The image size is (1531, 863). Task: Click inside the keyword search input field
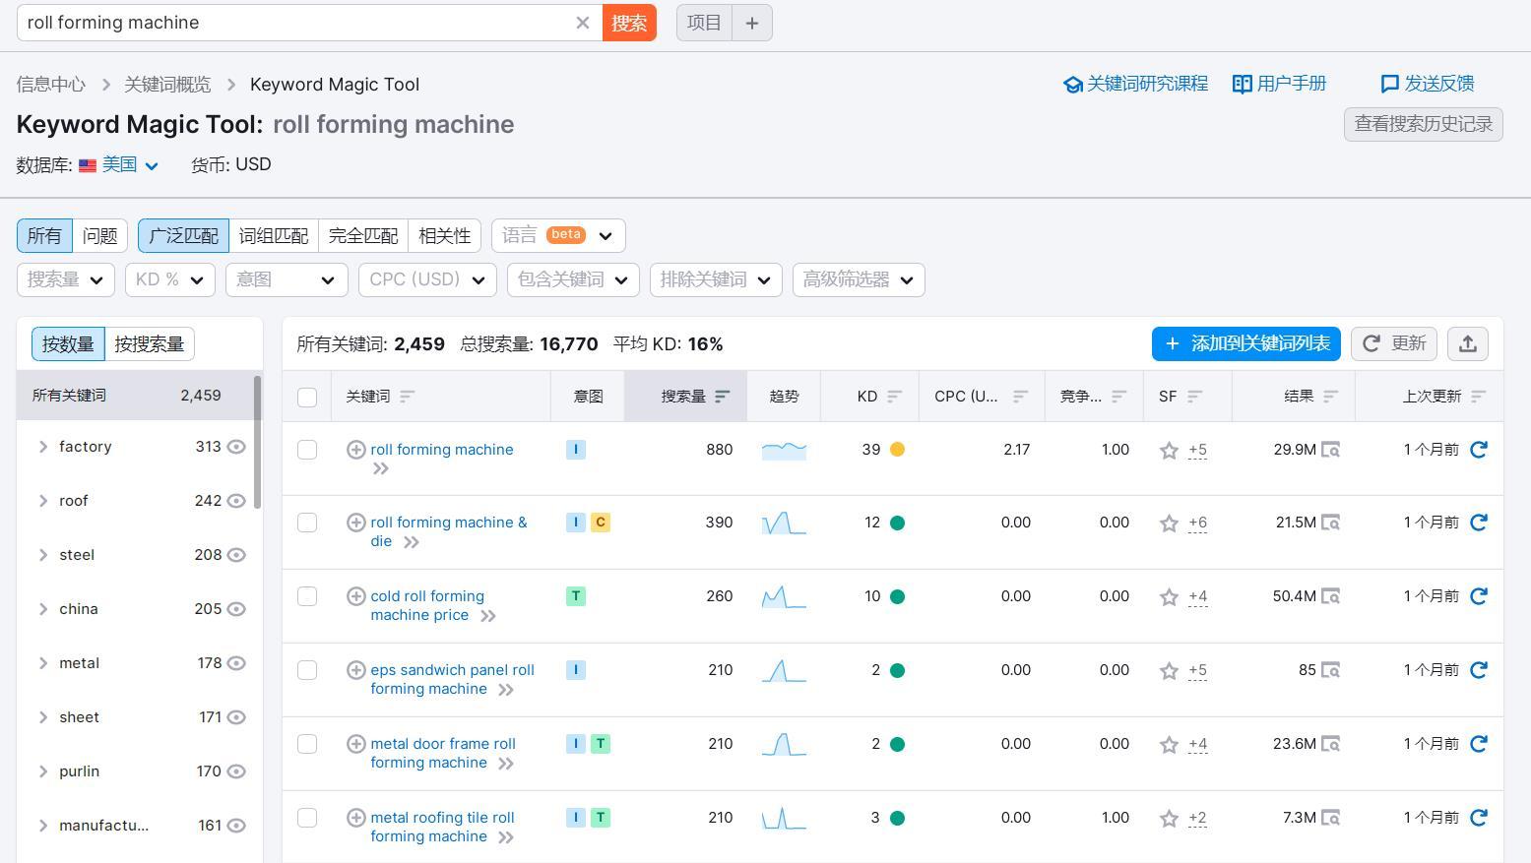[295, 22]
